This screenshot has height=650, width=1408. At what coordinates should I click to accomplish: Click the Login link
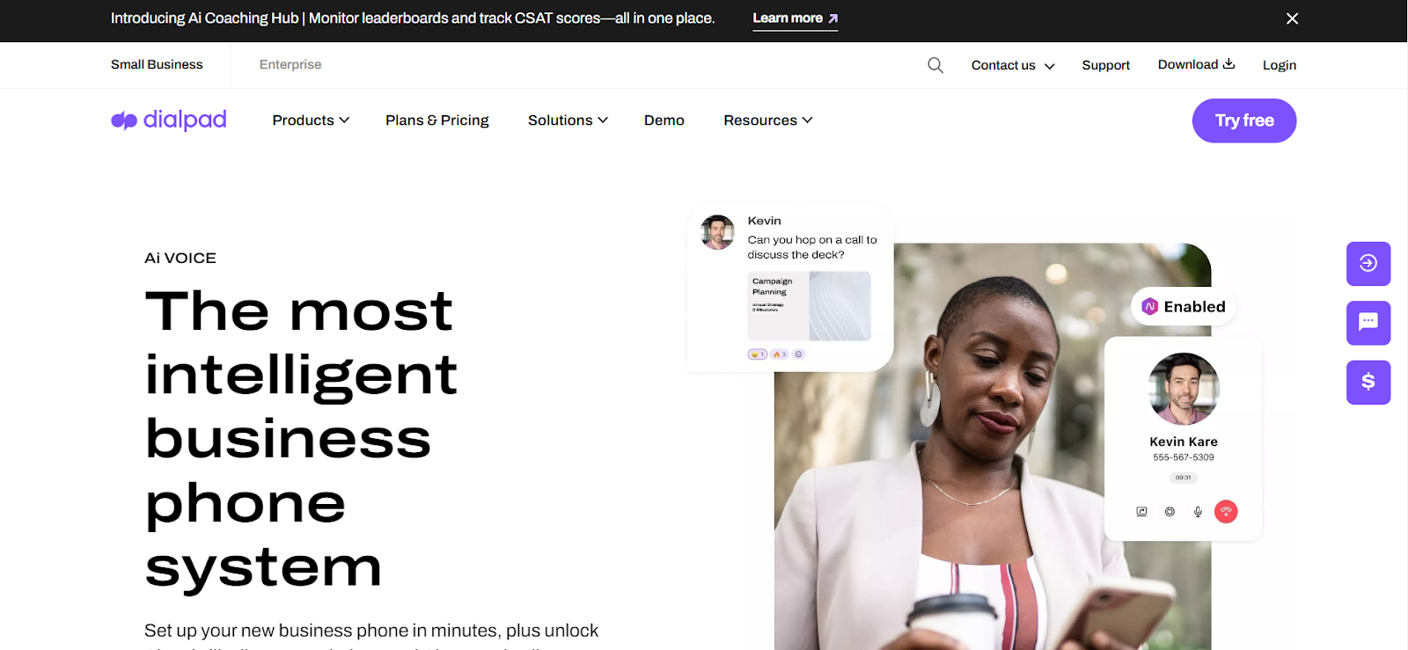tap(1280, 65)
